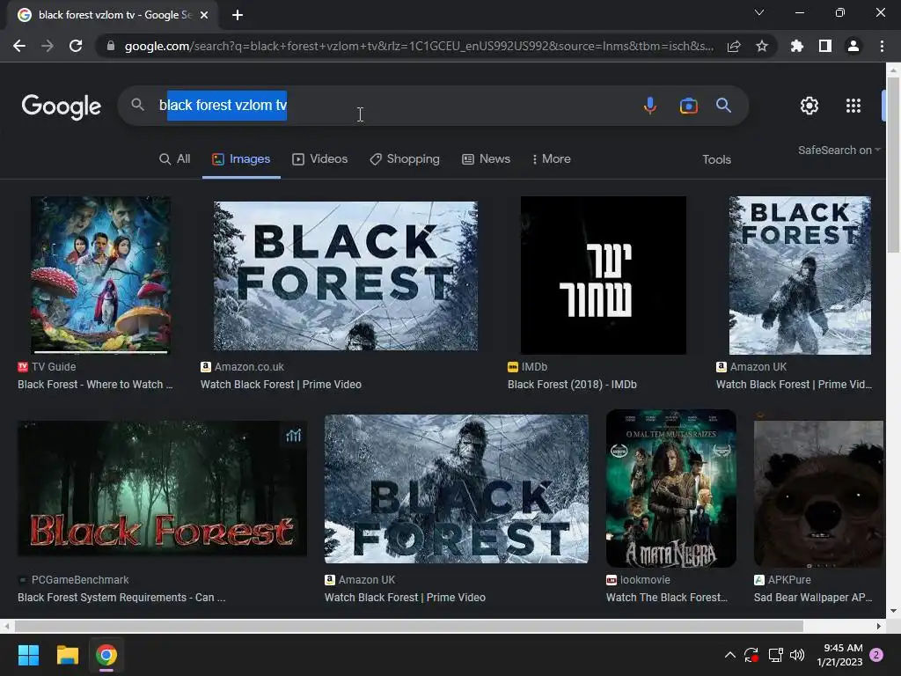Open the SafeSearch on dropdown
The width and height of the screenshot is (901, 676).
(839, 150)
